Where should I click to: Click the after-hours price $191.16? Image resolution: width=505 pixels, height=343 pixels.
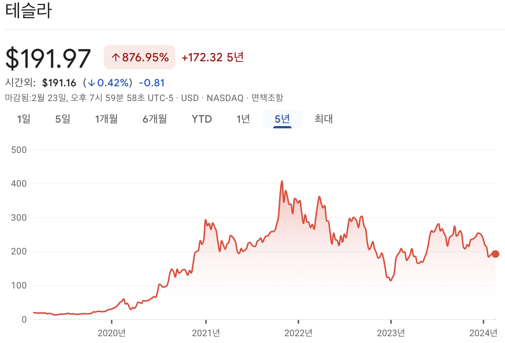60,83
